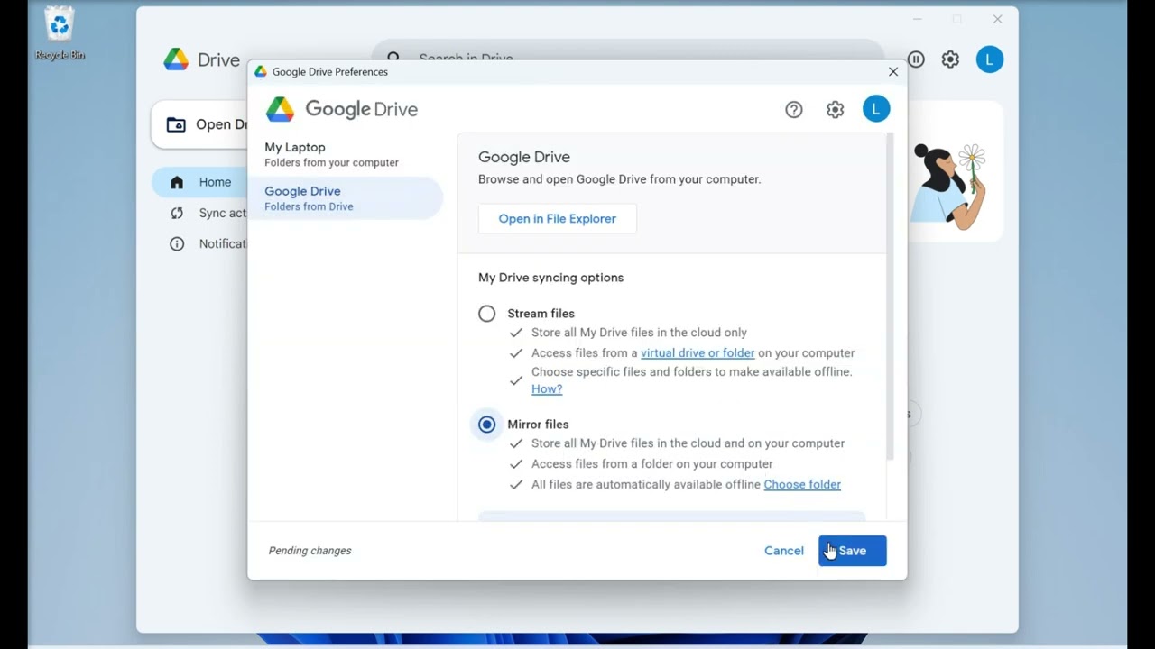Close the Google Drive Preferences dialog

(x=893, y=71)
